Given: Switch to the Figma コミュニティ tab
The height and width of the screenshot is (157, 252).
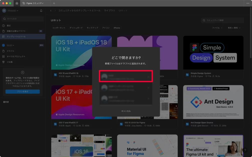Looking at the screenshot, I should tap(34, 3).
